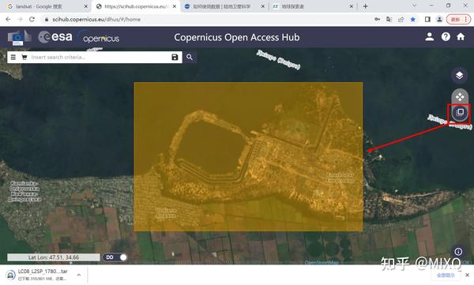Open a new browser tab
Image resolution: width=474 pixels, height=285 pixels.
pos(366,6)
